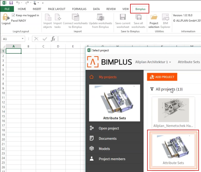Switch to the PAGE LAYOUT tab

[x=57, y=9]
